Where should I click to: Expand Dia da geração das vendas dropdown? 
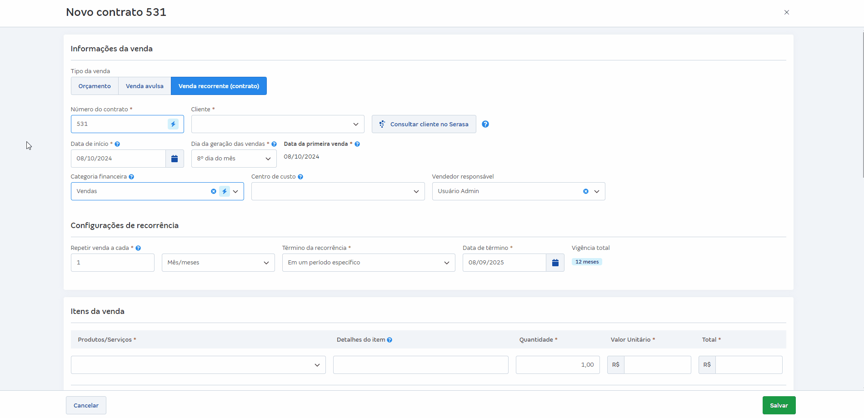point(234,159)
